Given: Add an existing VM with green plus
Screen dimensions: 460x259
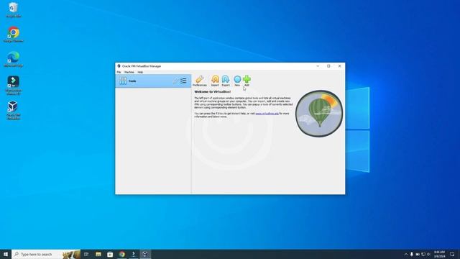Looking at the screenshot, I should [x=247, y=81].
